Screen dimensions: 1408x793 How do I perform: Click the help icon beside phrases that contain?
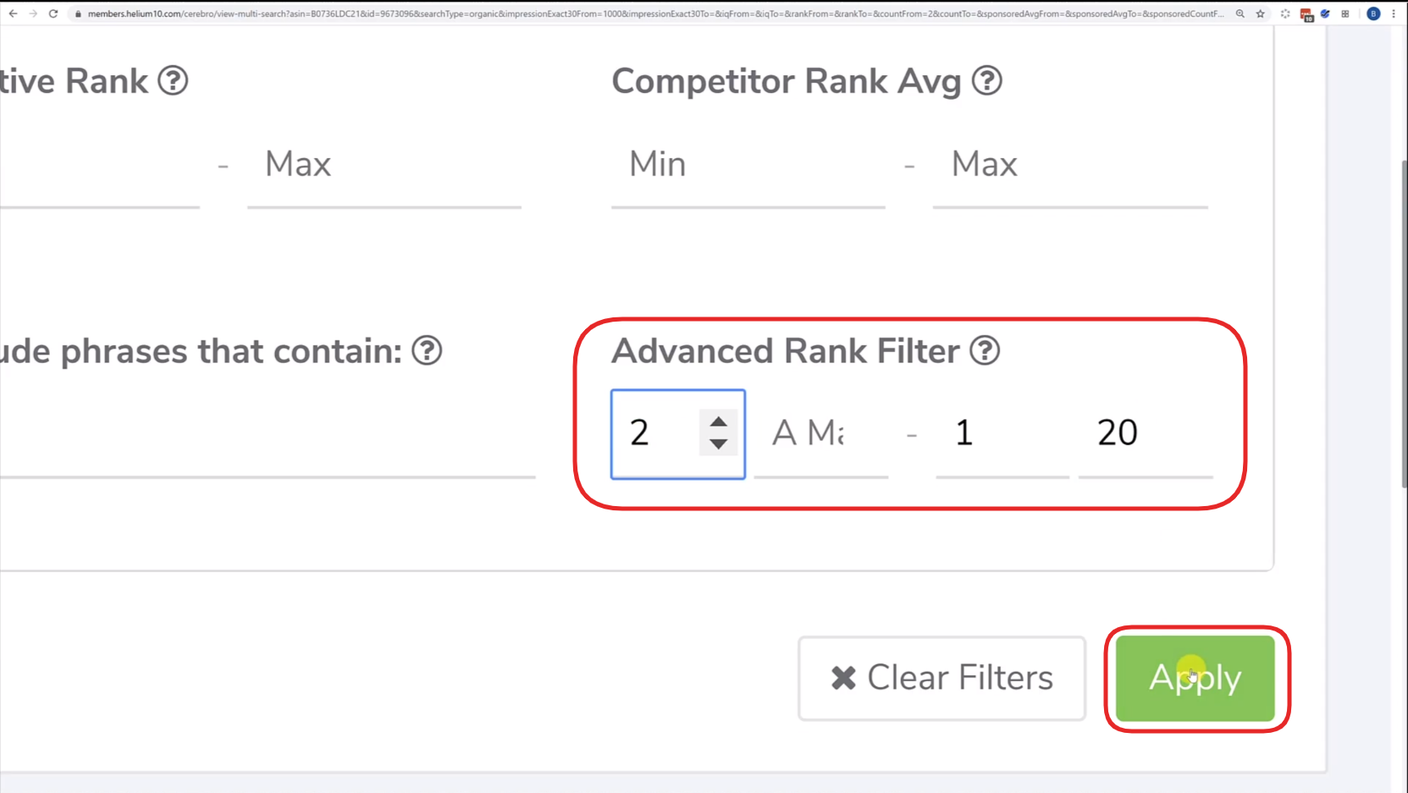pos(427,350)
